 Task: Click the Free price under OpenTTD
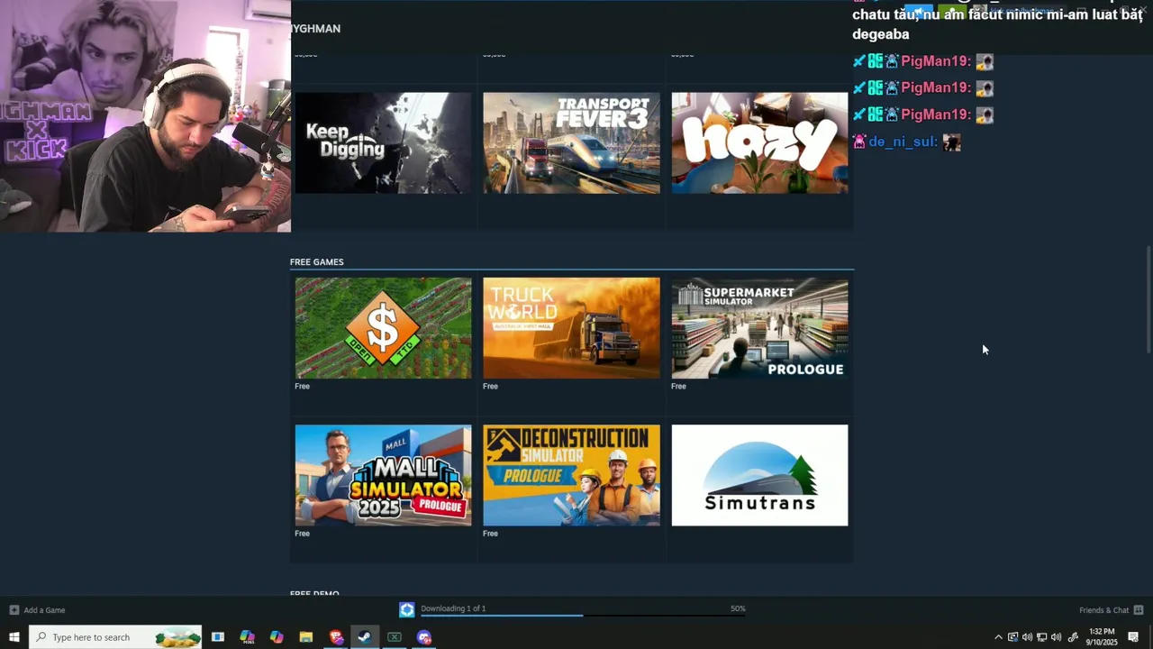[x=302, y=386]
